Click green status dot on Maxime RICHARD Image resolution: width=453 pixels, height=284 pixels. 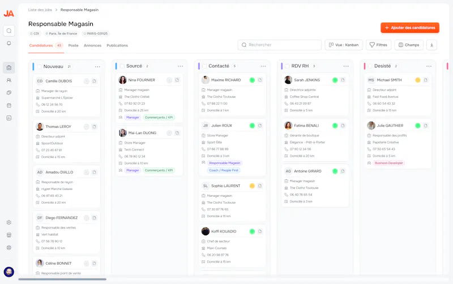tap(252, 80)
